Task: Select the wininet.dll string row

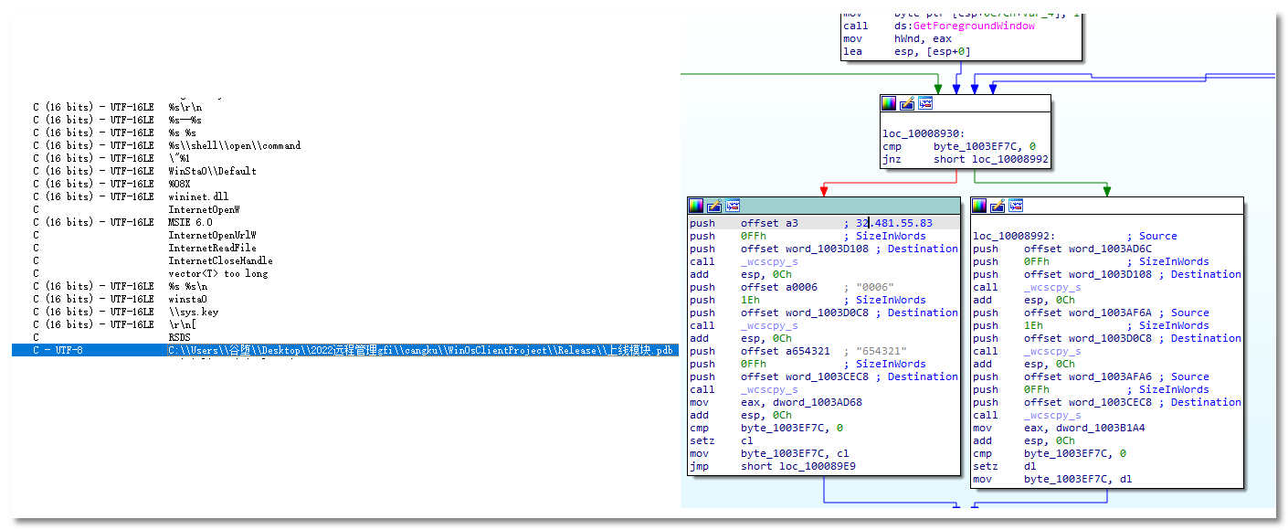Action: tap(198, 196)
